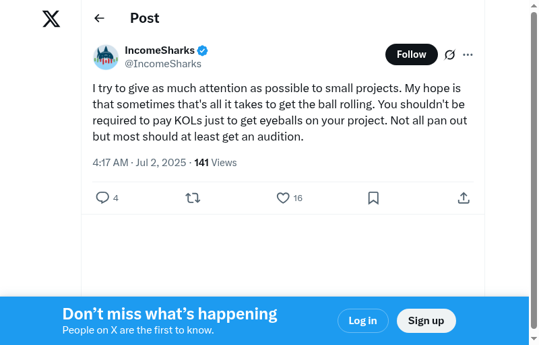Click the Sign up button
Viewport: 539px width, 345px height.
click(426, 321)
